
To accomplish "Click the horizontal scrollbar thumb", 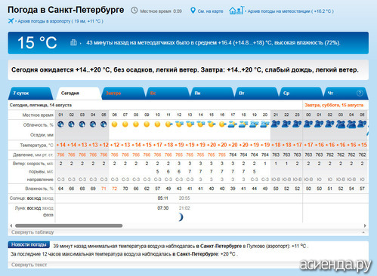I will 69,225.
